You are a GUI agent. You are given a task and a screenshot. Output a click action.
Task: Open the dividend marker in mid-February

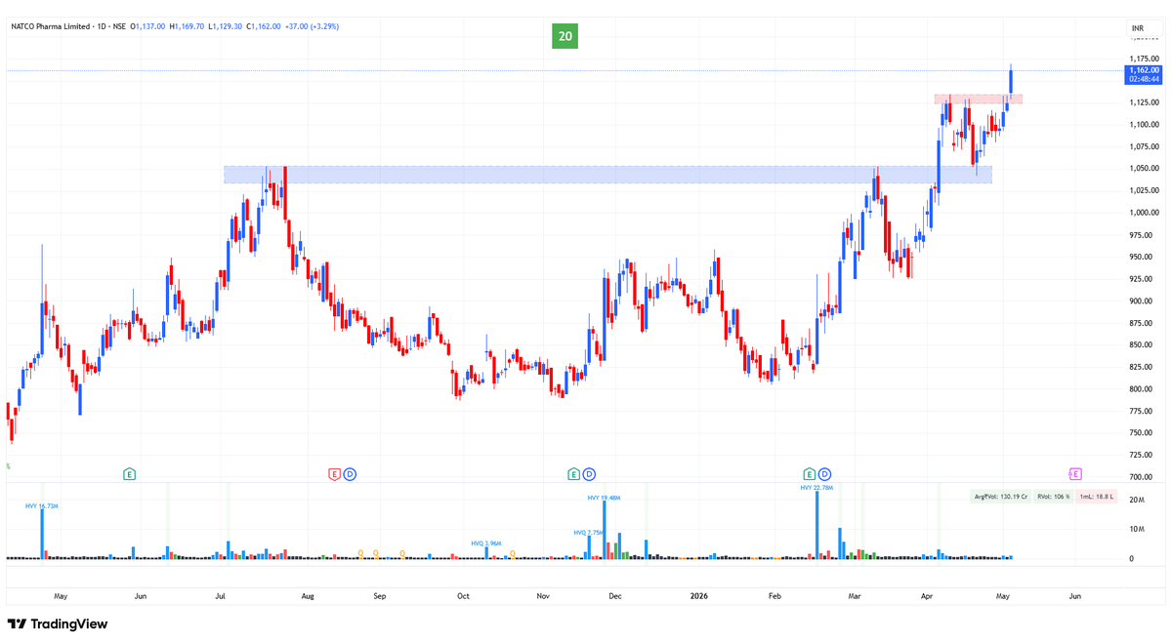pos(825,474)
